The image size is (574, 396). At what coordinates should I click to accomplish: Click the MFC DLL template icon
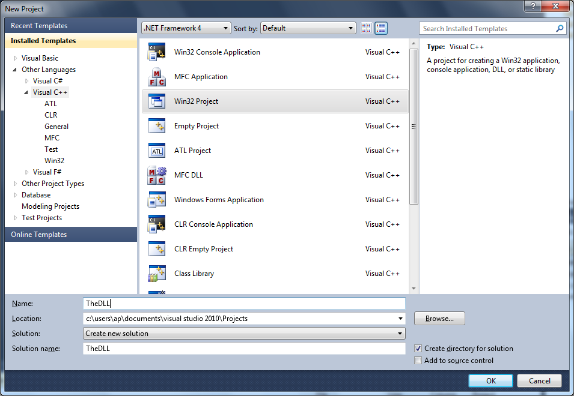(157, 175)
